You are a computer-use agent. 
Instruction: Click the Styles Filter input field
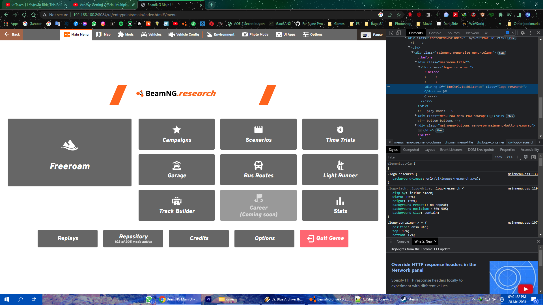click(438, 157)
